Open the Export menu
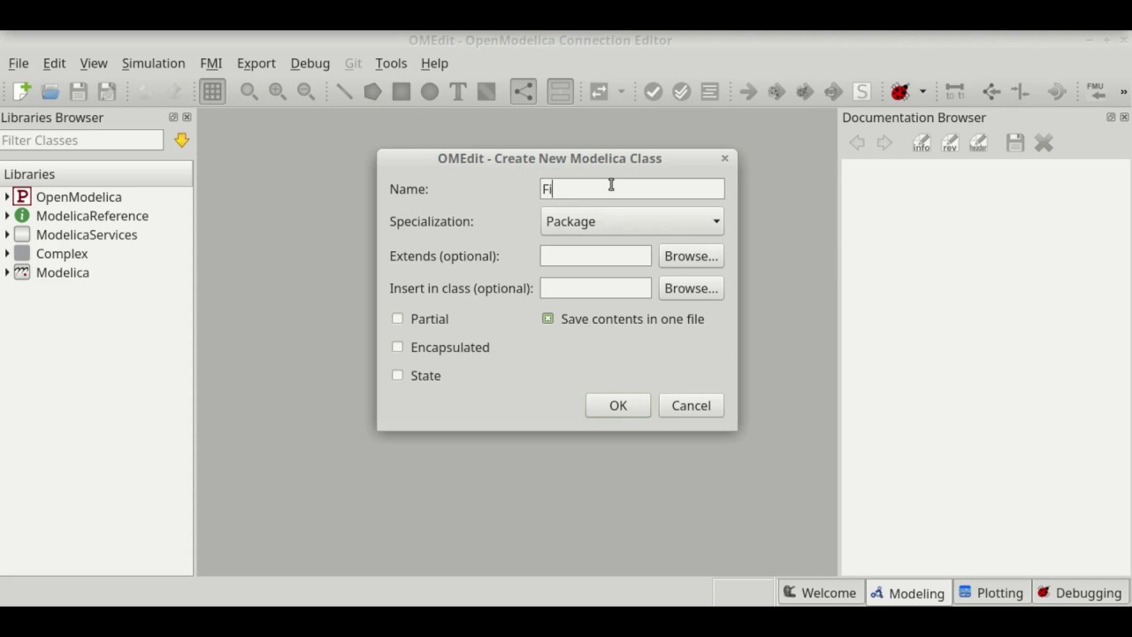This screenshot has width=1132, height=637. 256,63
